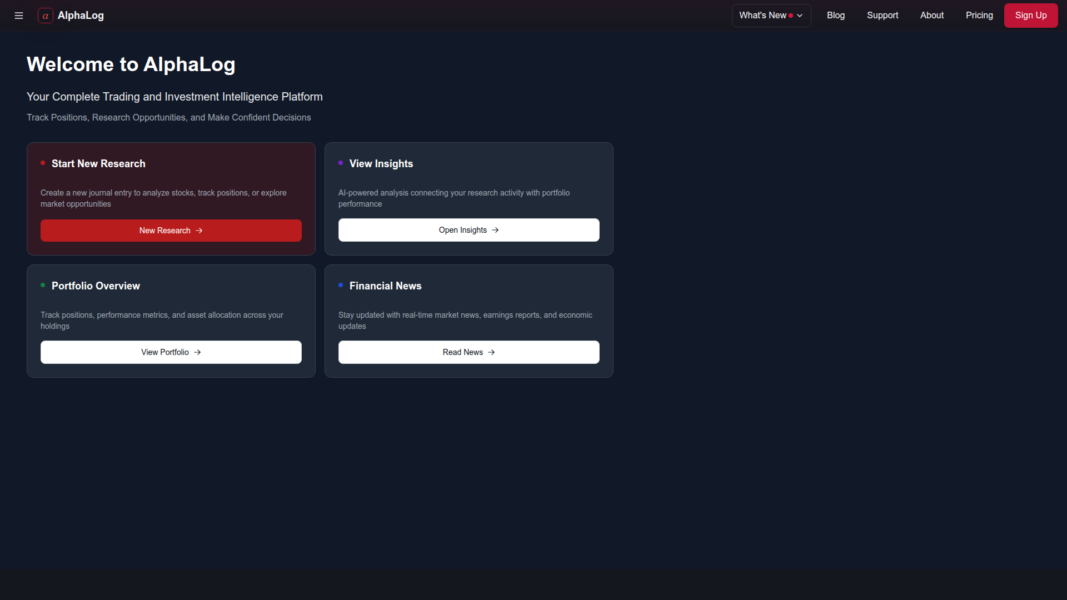Click the Financial News card title

(386, 286)
